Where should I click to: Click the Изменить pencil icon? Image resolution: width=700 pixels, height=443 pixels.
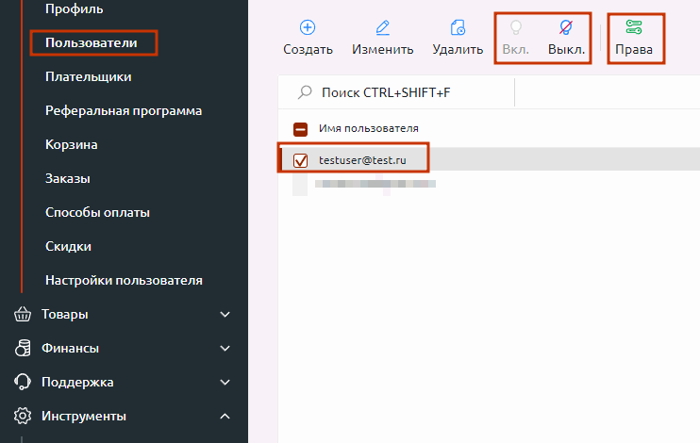[x=382, y=27]
